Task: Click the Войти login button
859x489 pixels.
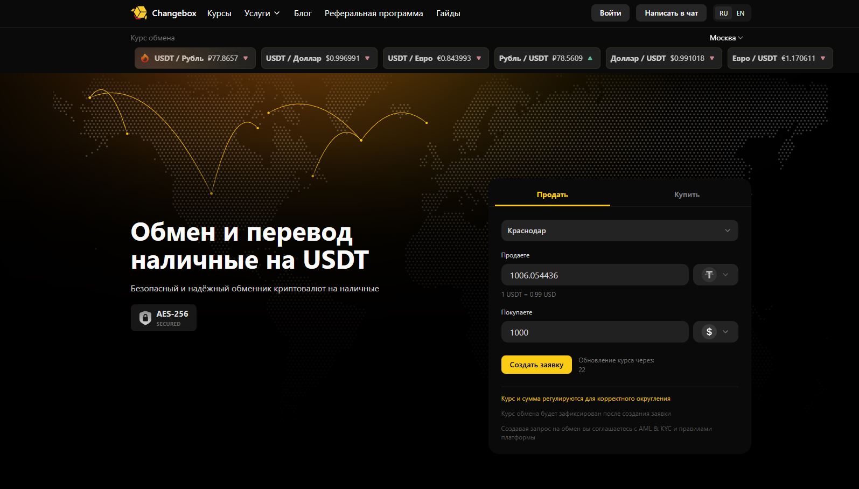Action: pos(610,13)
